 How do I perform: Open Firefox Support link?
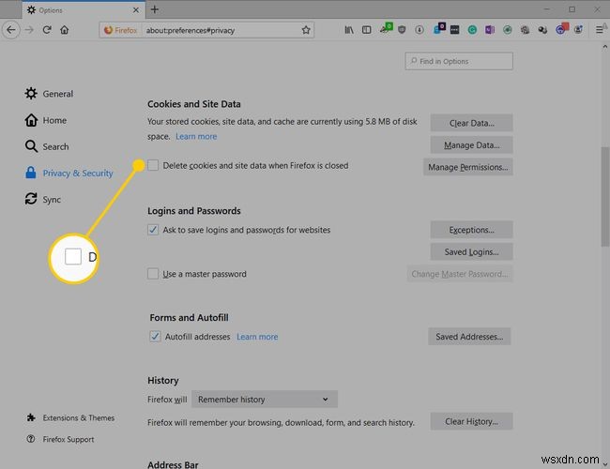[60, 439]
